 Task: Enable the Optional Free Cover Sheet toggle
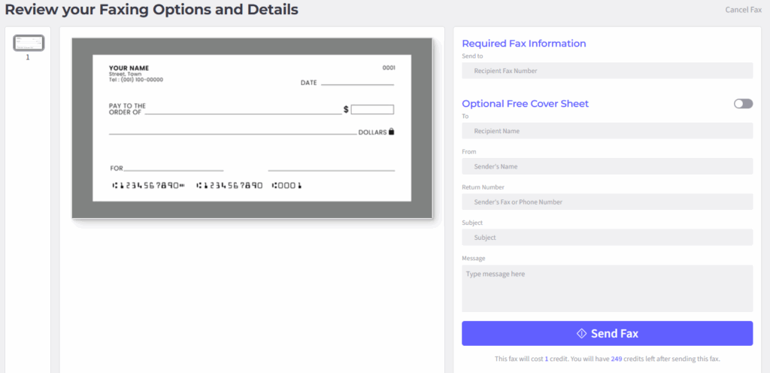[x=743, y=104]
